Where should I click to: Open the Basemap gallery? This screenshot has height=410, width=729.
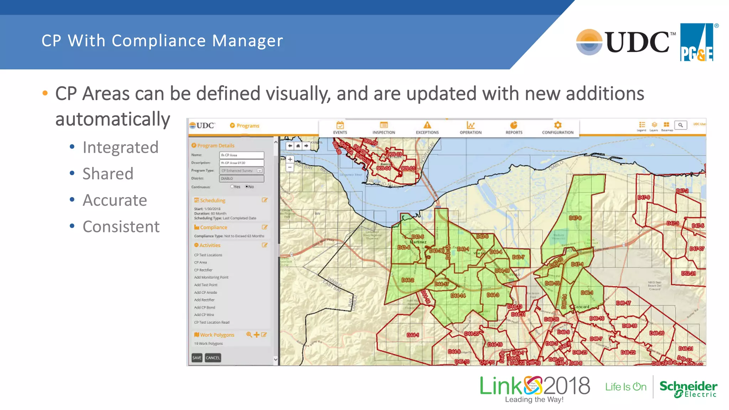(667, 126)
